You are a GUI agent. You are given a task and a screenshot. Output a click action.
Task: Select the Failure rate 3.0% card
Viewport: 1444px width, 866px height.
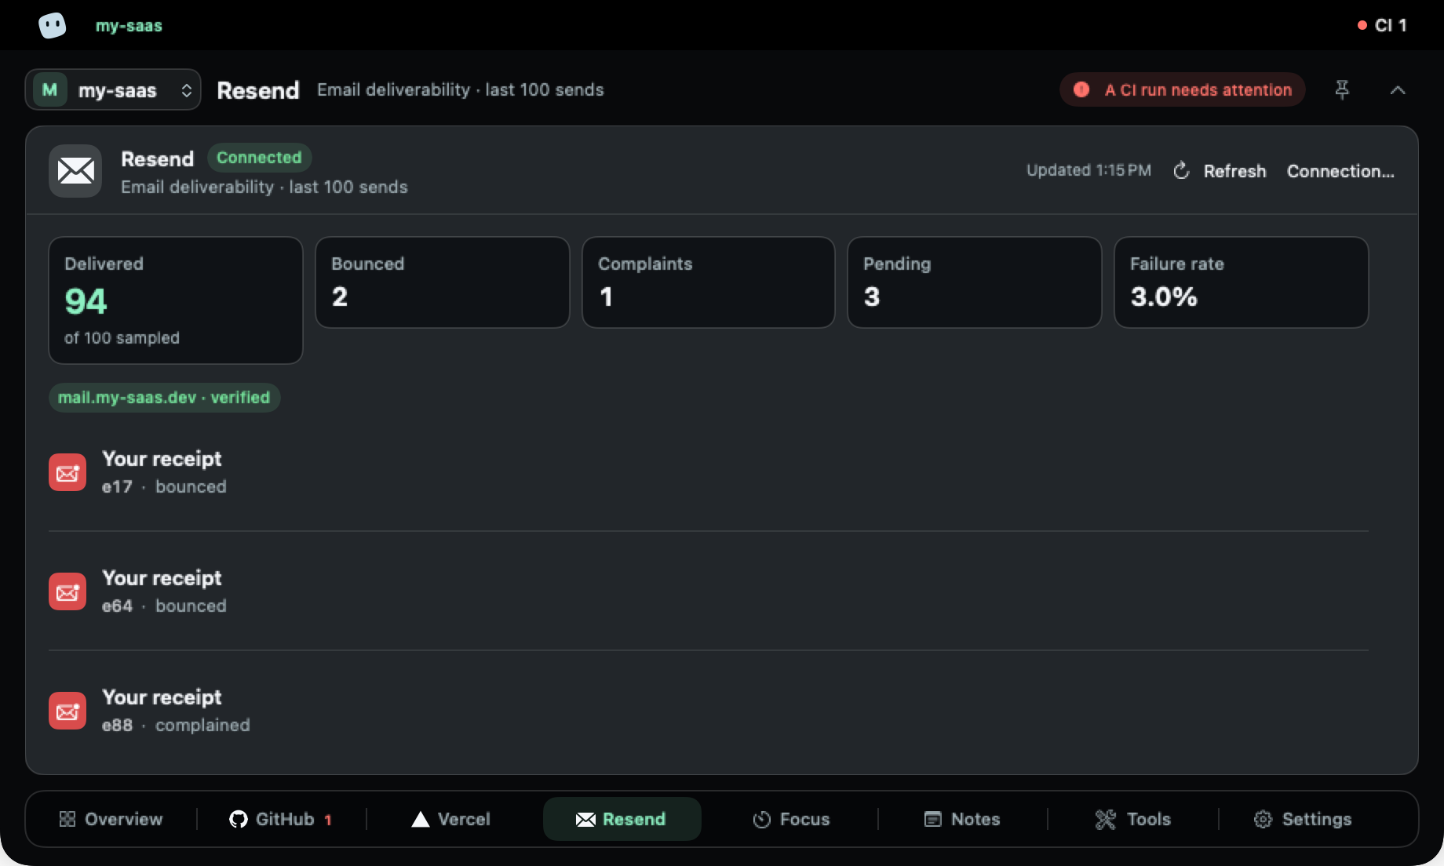tap(1241, 282)
